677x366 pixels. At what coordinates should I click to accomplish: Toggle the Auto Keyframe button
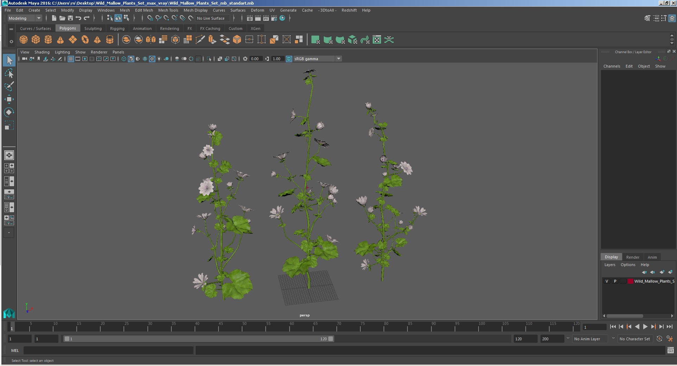[x=659, y=339]
